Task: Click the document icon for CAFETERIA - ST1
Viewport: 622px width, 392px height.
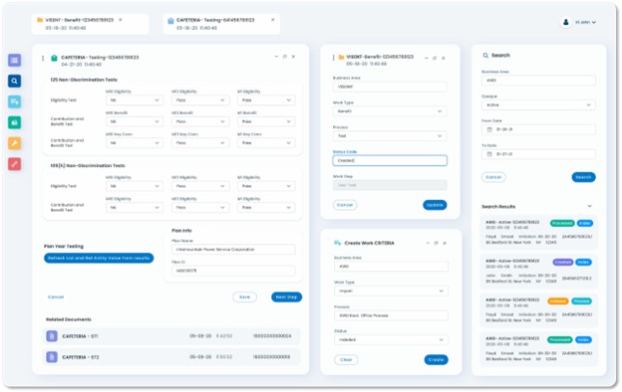Action: tap(52, 336)
